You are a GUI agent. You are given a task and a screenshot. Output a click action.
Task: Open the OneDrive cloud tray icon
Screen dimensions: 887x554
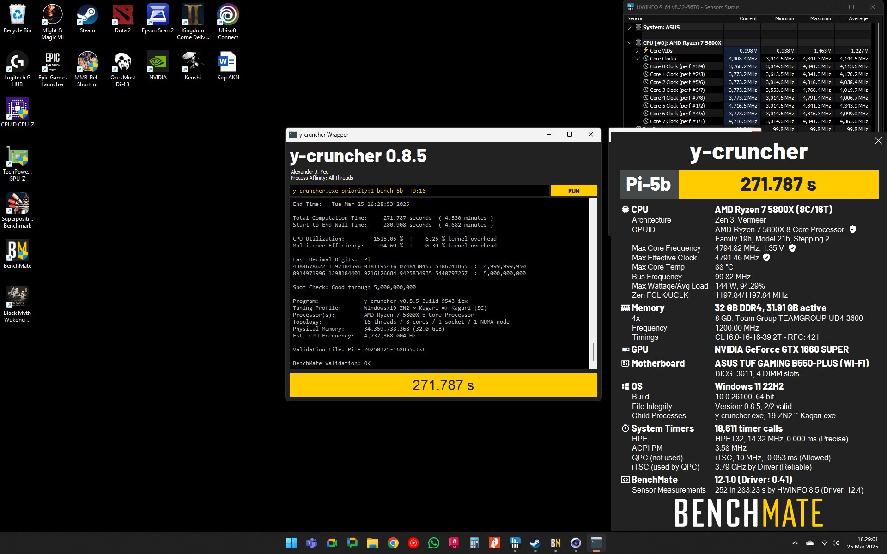pyautogui.click(x=810, y=543)
